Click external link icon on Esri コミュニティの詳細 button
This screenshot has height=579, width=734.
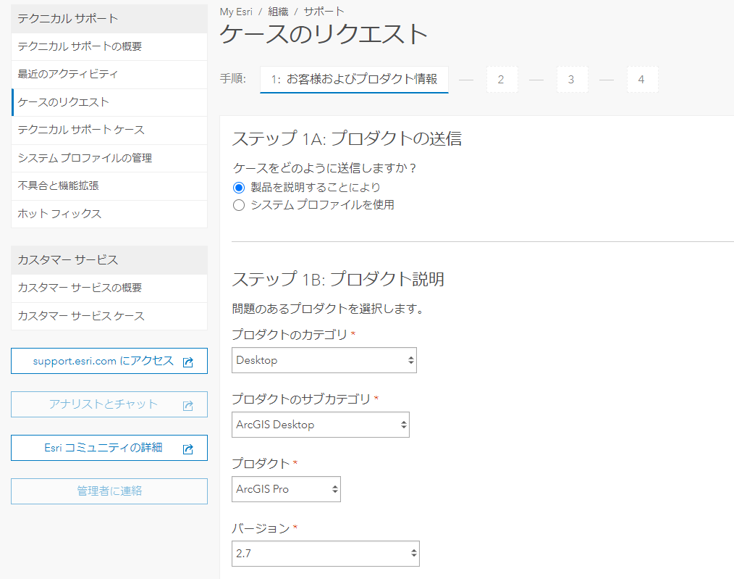click(x=187, y=449)
